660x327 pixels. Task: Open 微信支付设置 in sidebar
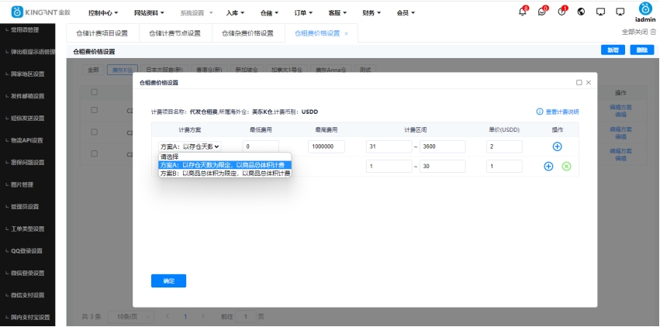pos(27,295)
